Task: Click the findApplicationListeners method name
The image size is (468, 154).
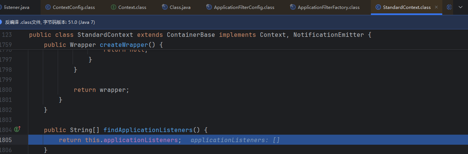Action: pyautogui.click(x=148, y=130)
